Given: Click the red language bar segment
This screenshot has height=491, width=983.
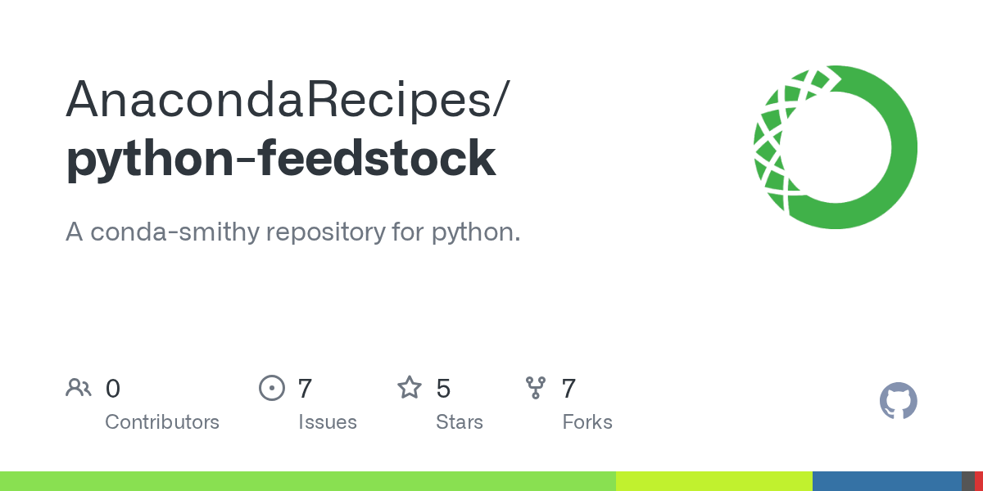Looking at the screenshot, I should pos(979,481).
